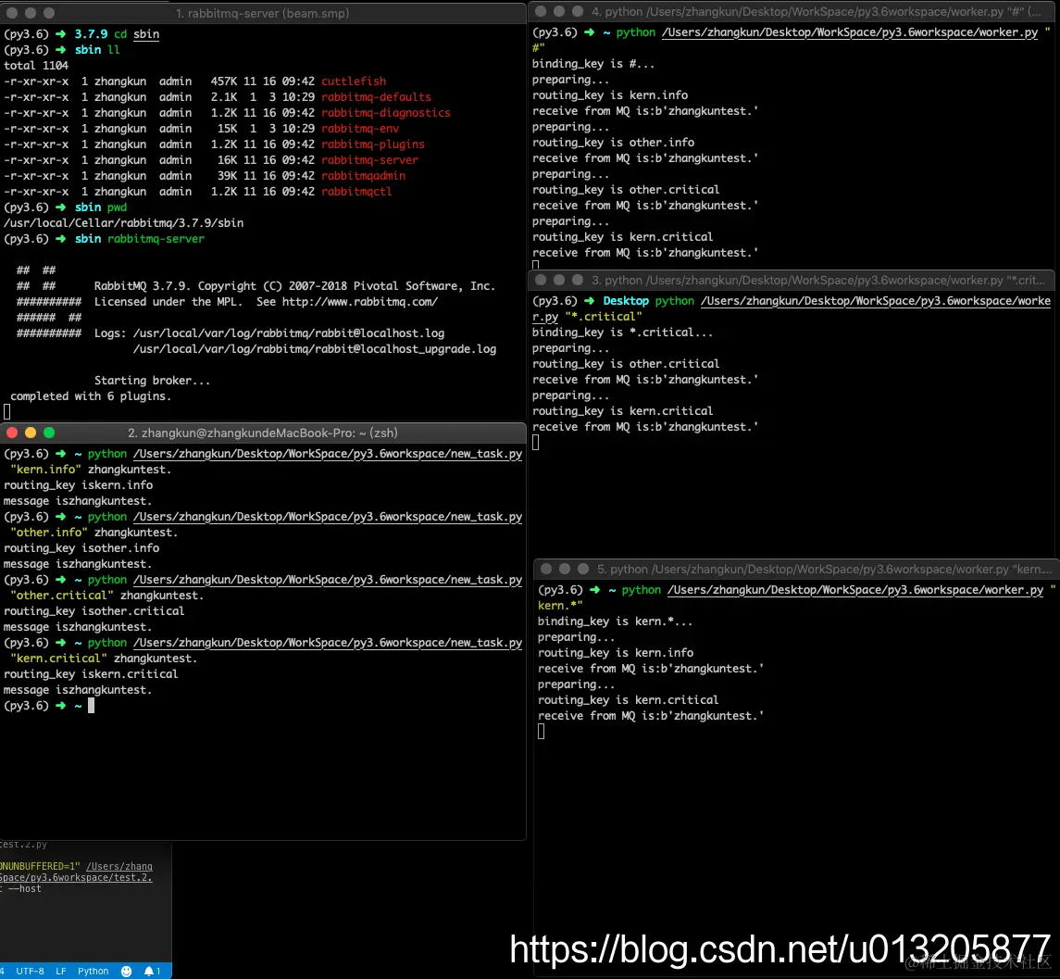1060x979 pixels.
Task: Open the http://www.rabbitmq.com/ link
Action: click(359, 302)
